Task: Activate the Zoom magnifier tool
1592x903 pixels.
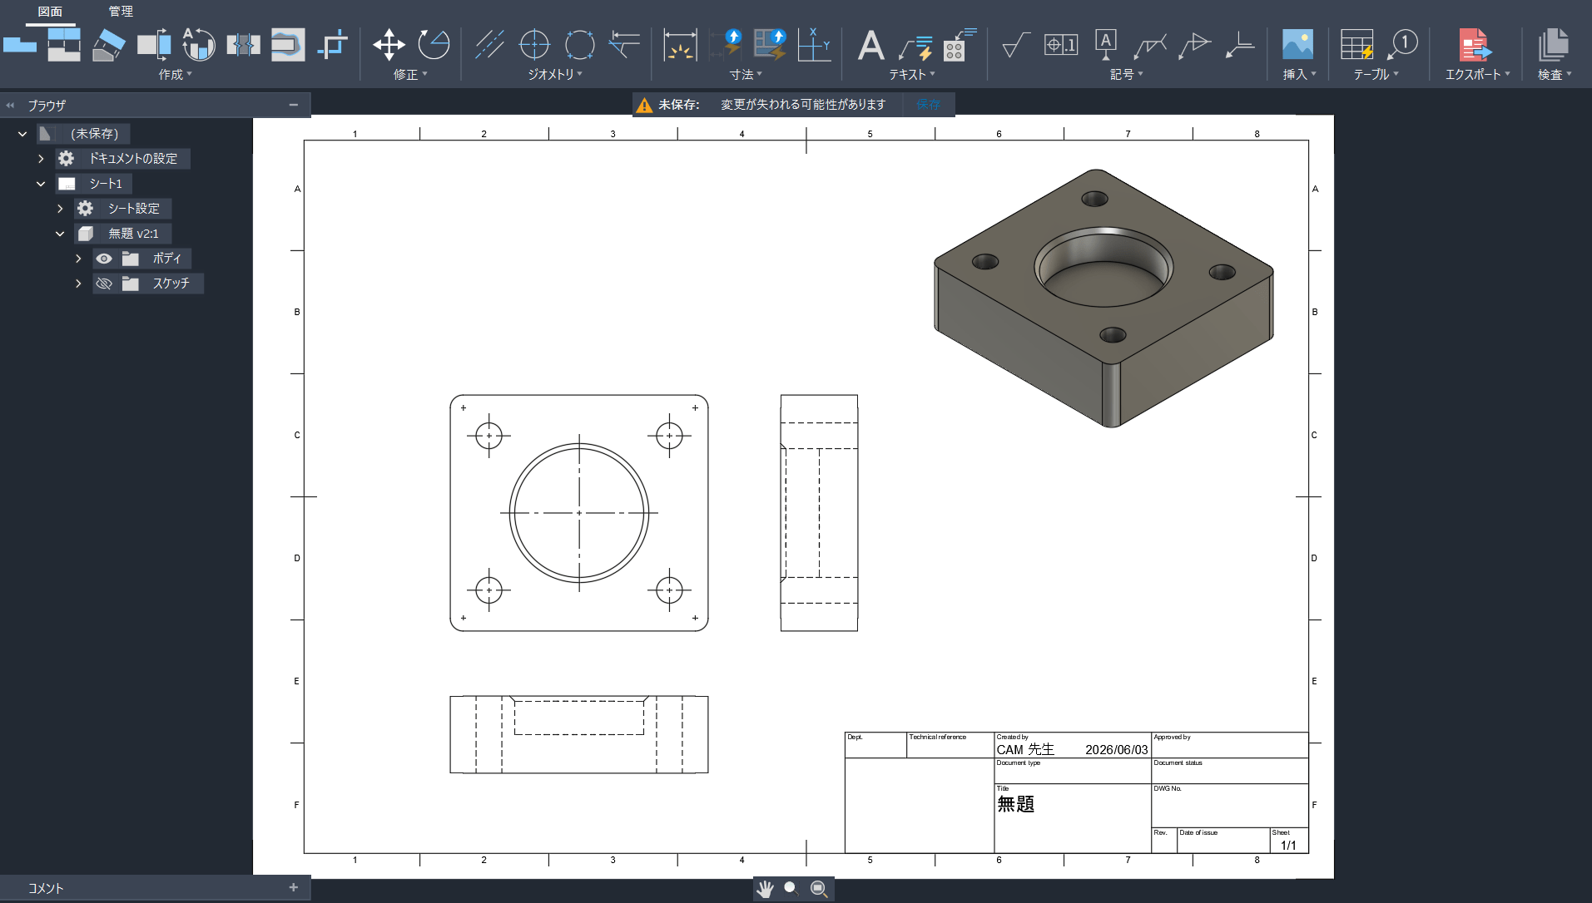Action: (x=791, y=889)
